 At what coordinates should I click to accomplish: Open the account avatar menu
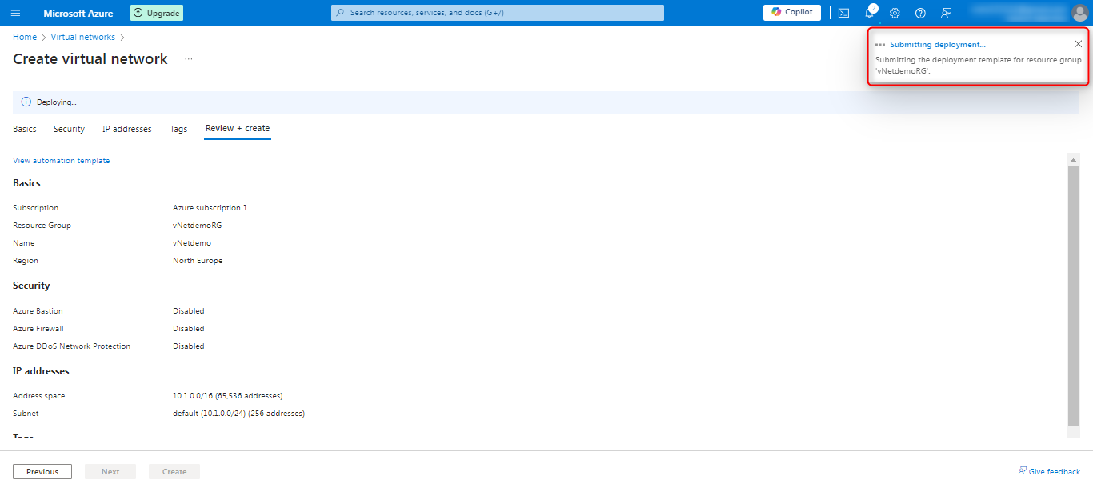tap(1079, 13)
